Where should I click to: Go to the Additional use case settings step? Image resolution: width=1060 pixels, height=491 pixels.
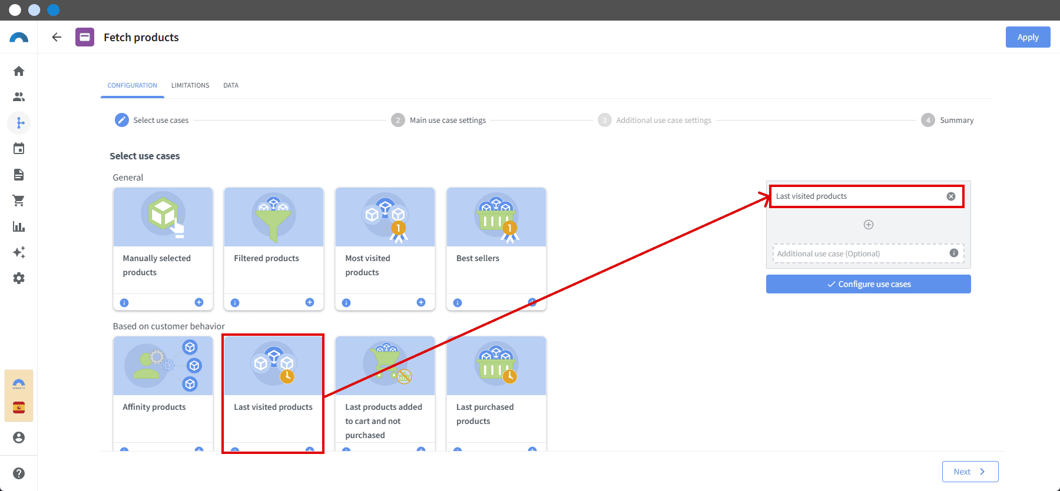tap(654, 120)
